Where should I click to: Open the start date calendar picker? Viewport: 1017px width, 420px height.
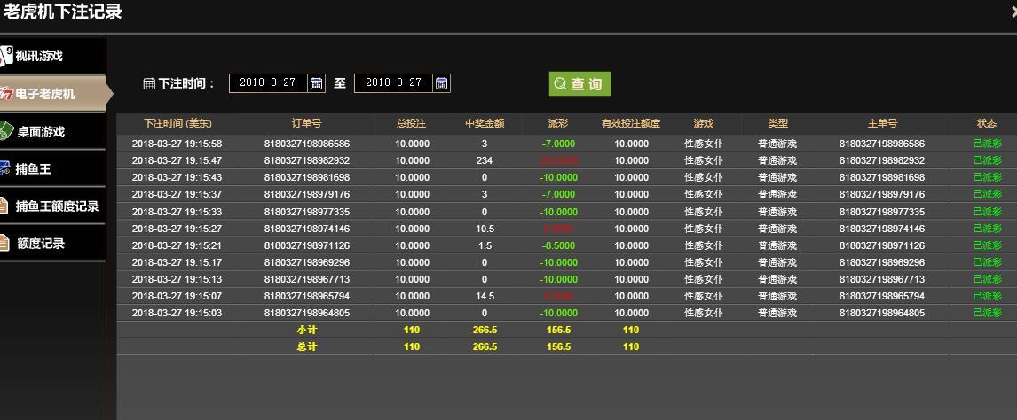317,83
